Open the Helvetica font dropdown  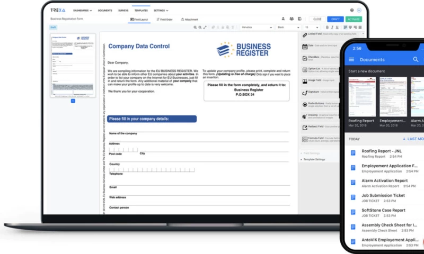(257, 28)
